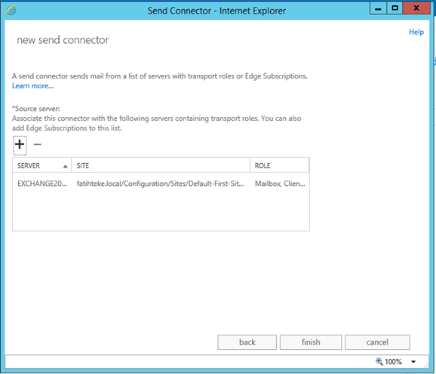Click the SITE column header
Viewport: 436px width, 374px height.
[161, 165]
